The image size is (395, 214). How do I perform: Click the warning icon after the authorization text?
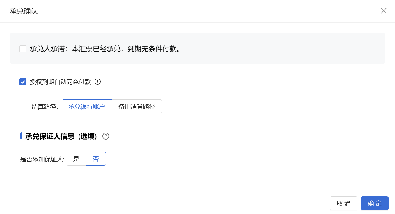click(98, 82)
